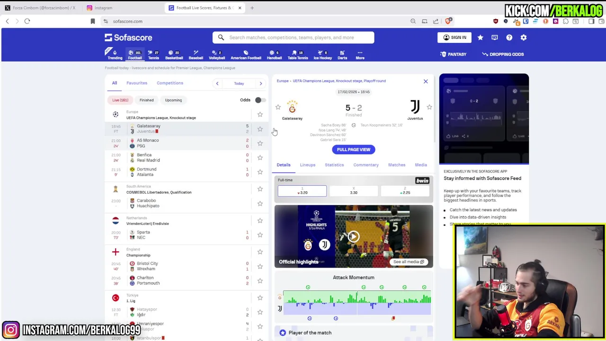The height and width of the screenshot is (341, 606).
Task: Filter by Finished matches
Action: tap(146, 100)
